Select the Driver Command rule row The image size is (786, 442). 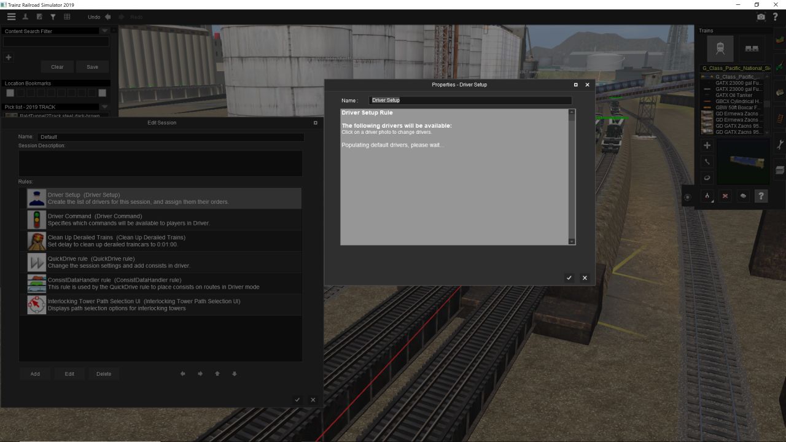[160, 220]
